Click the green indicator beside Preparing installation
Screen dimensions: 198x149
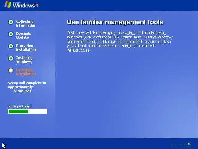point(11,46)
